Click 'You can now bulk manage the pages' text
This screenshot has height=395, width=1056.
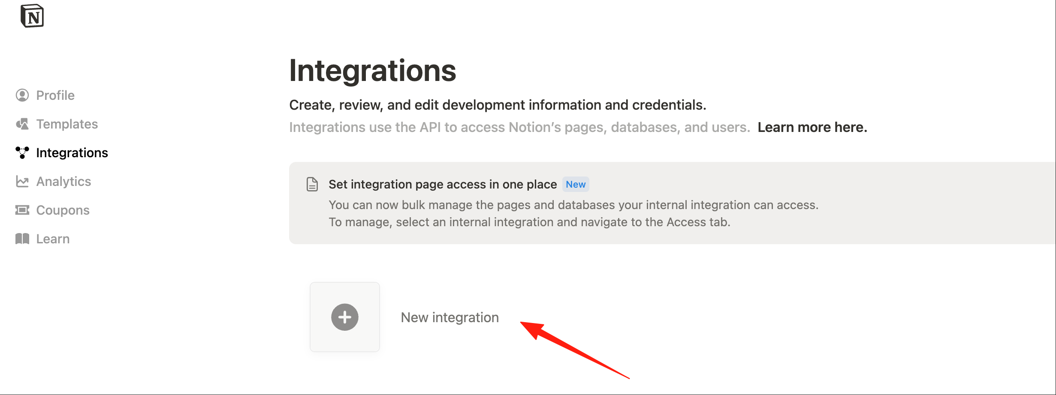[x=573, y=205]
